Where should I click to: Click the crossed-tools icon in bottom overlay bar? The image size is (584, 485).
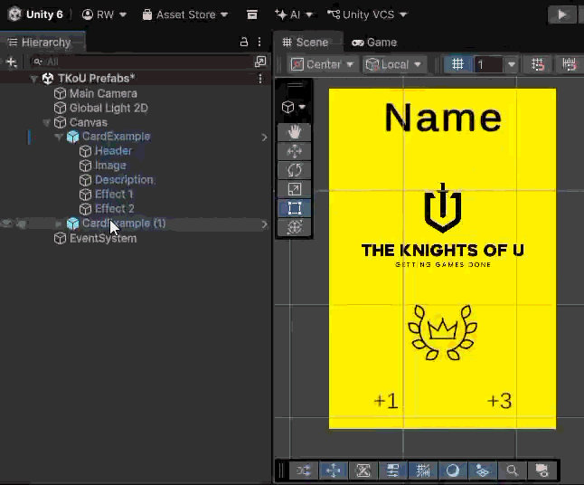(x=363, y=471)
